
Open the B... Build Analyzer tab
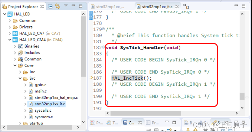tap(188, 123)
